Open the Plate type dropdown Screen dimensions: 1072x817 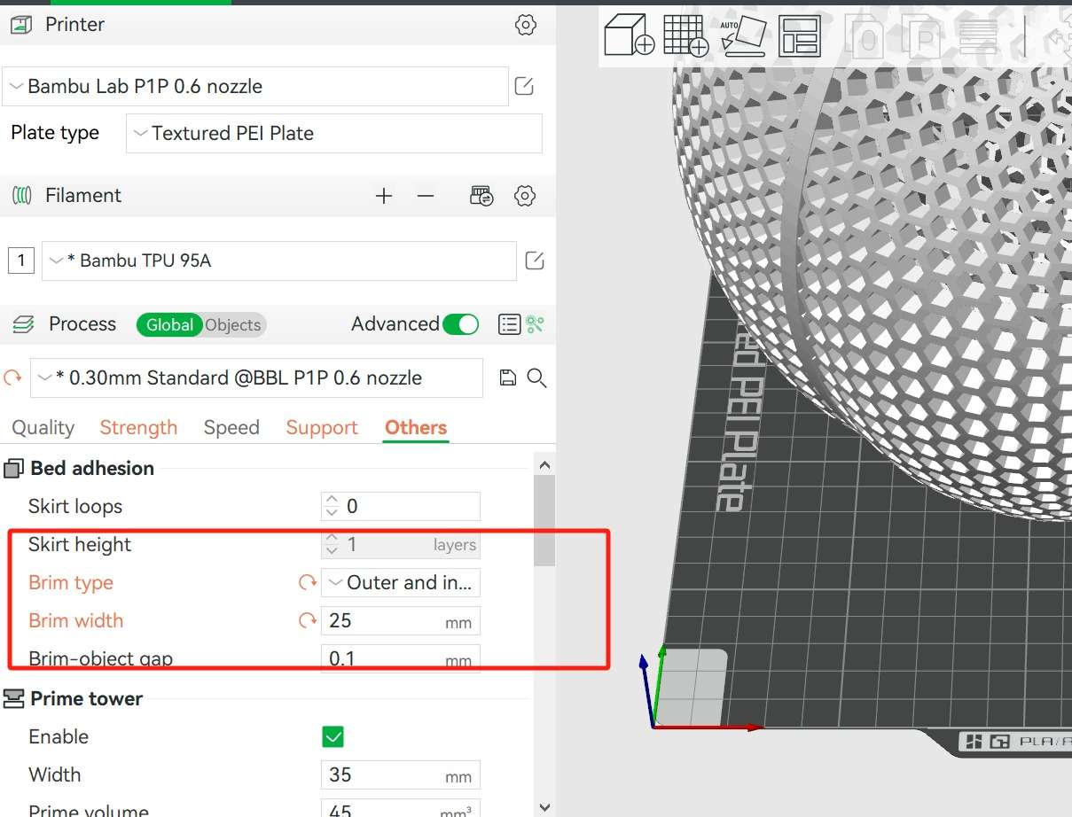(333, 134)
